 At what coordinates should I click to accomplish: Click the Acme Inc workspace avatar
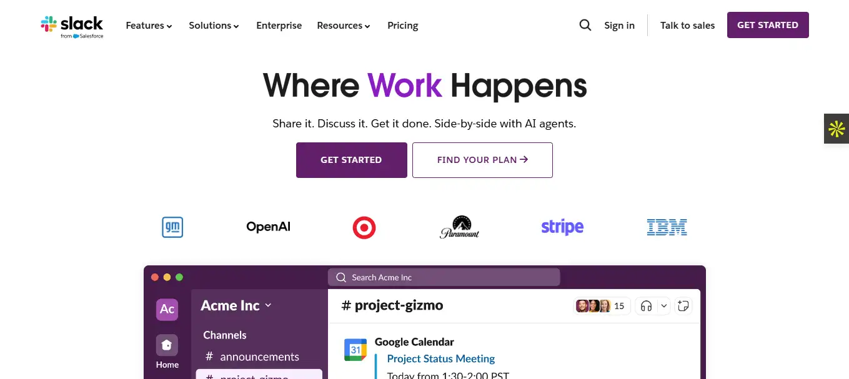point(167,309)
